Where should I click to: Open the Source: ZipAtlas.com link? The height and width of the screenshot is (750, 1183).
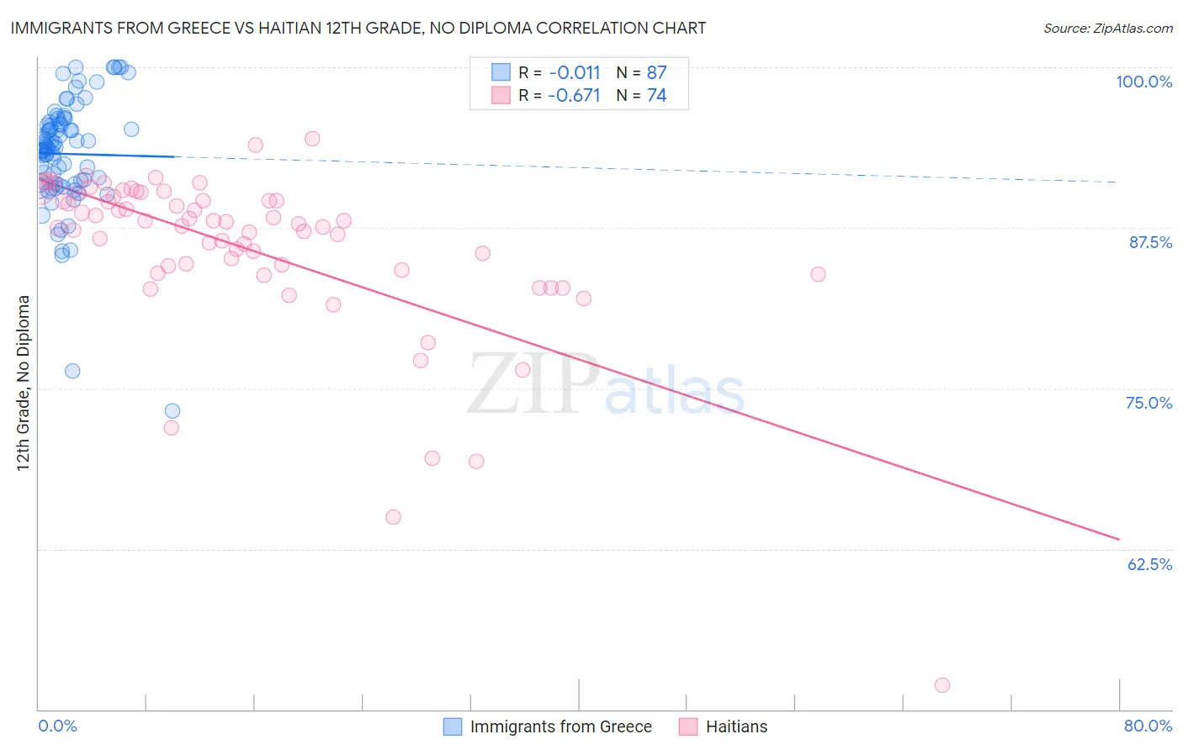tap(1108, 28)
